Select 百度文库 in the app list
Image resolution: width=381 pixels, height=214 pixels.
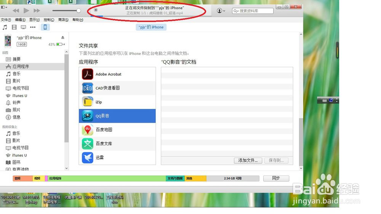click(117, 144)
